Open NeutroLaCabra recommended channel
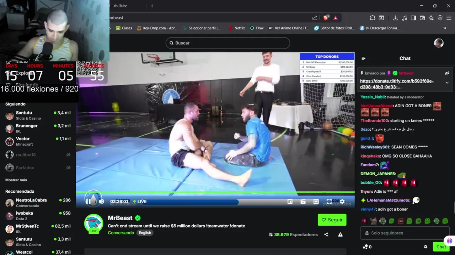455x255 pixels. [x=38, y=203]
